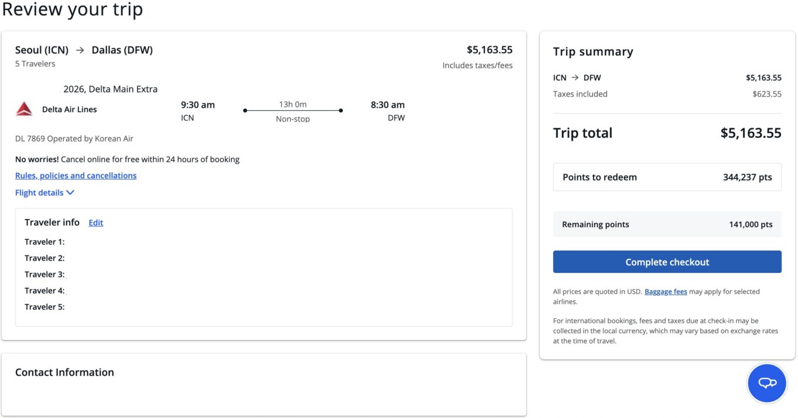Expand Flight details chevron
Image resolution: width=798 pixels, height=418 pixels.
70,193
